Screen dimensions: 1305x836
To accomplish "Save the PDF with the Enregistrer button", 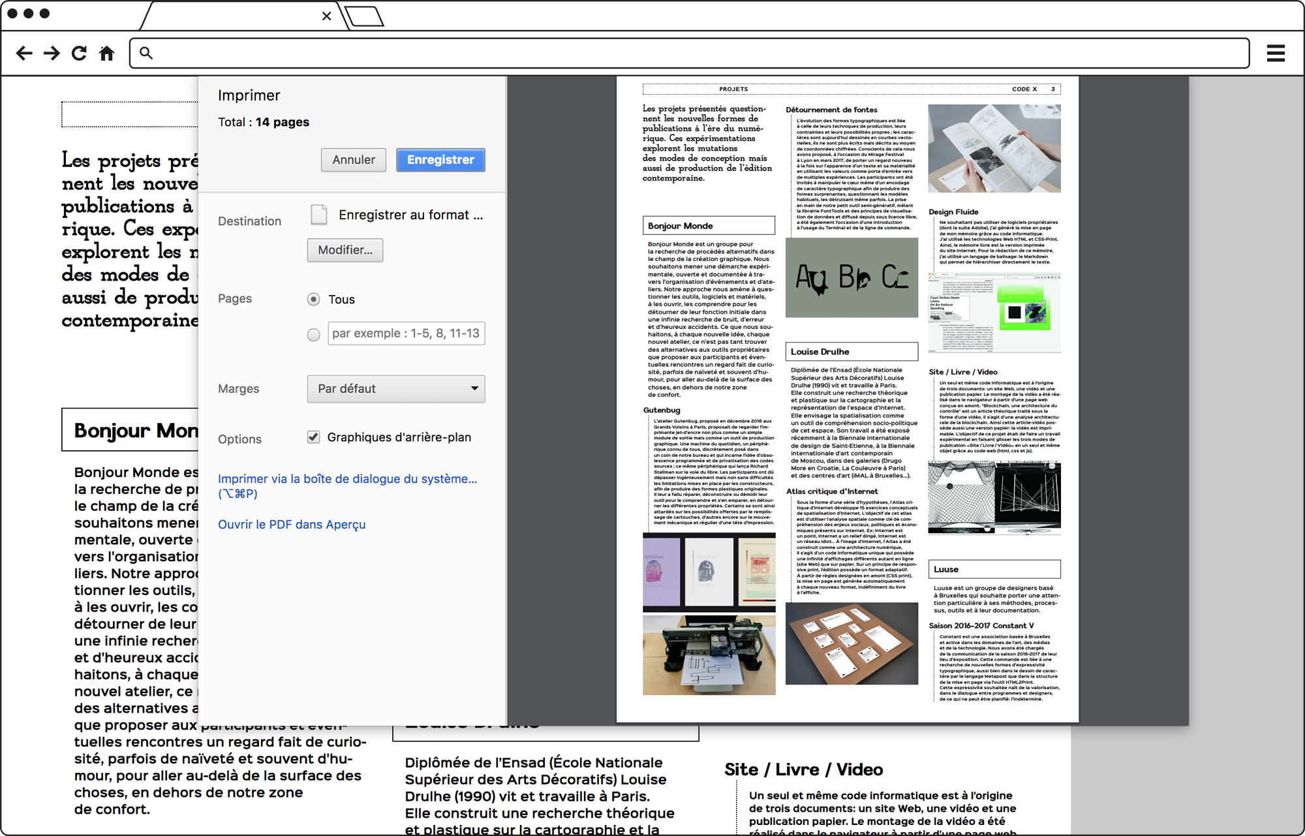I will coord(440,160).
